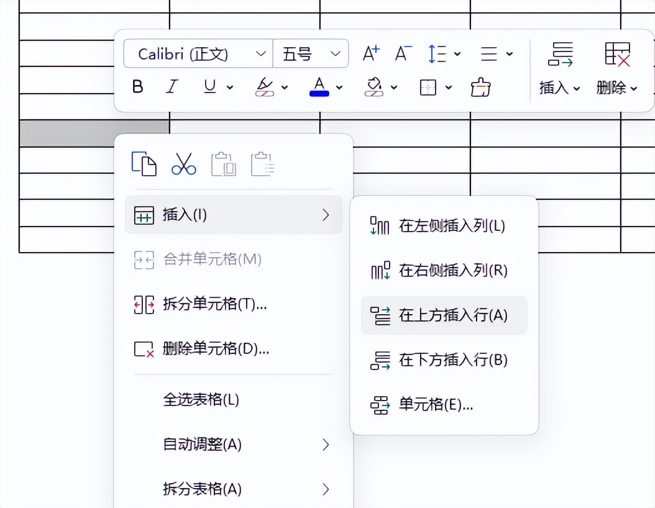Open the Calibri font name dropdown
This screenshot has height=508, width=655.
click(x=198, y=54)
